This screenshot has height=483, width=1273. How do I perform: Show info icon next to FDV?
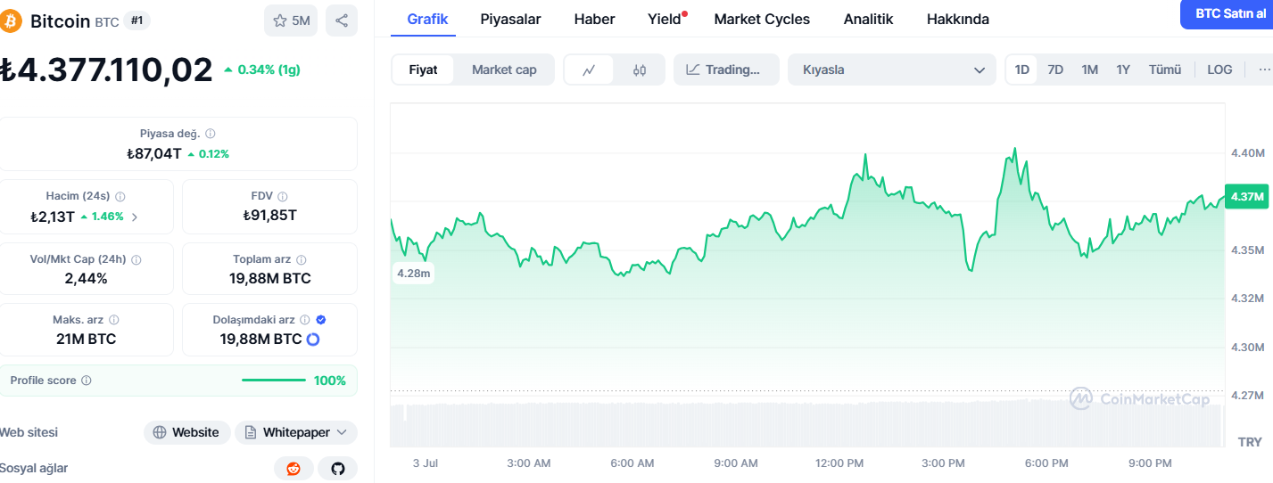[283, 196]
